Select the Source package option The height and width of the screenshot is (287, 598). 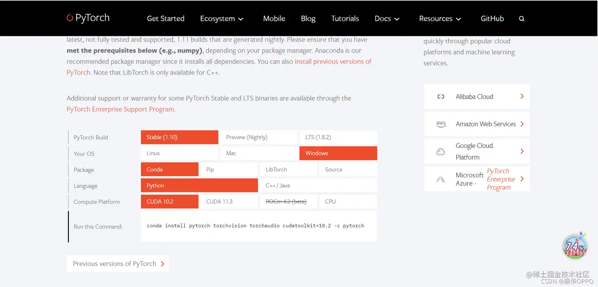348,169
